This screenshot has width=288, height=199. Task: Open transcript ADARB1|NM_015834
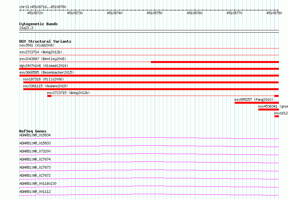pos(35,135)
